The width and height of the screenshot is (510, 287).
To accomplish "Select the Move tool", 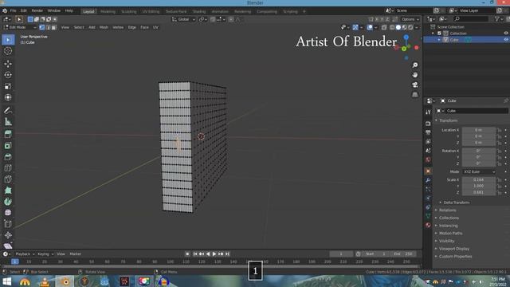I will (x=8, y=64).
